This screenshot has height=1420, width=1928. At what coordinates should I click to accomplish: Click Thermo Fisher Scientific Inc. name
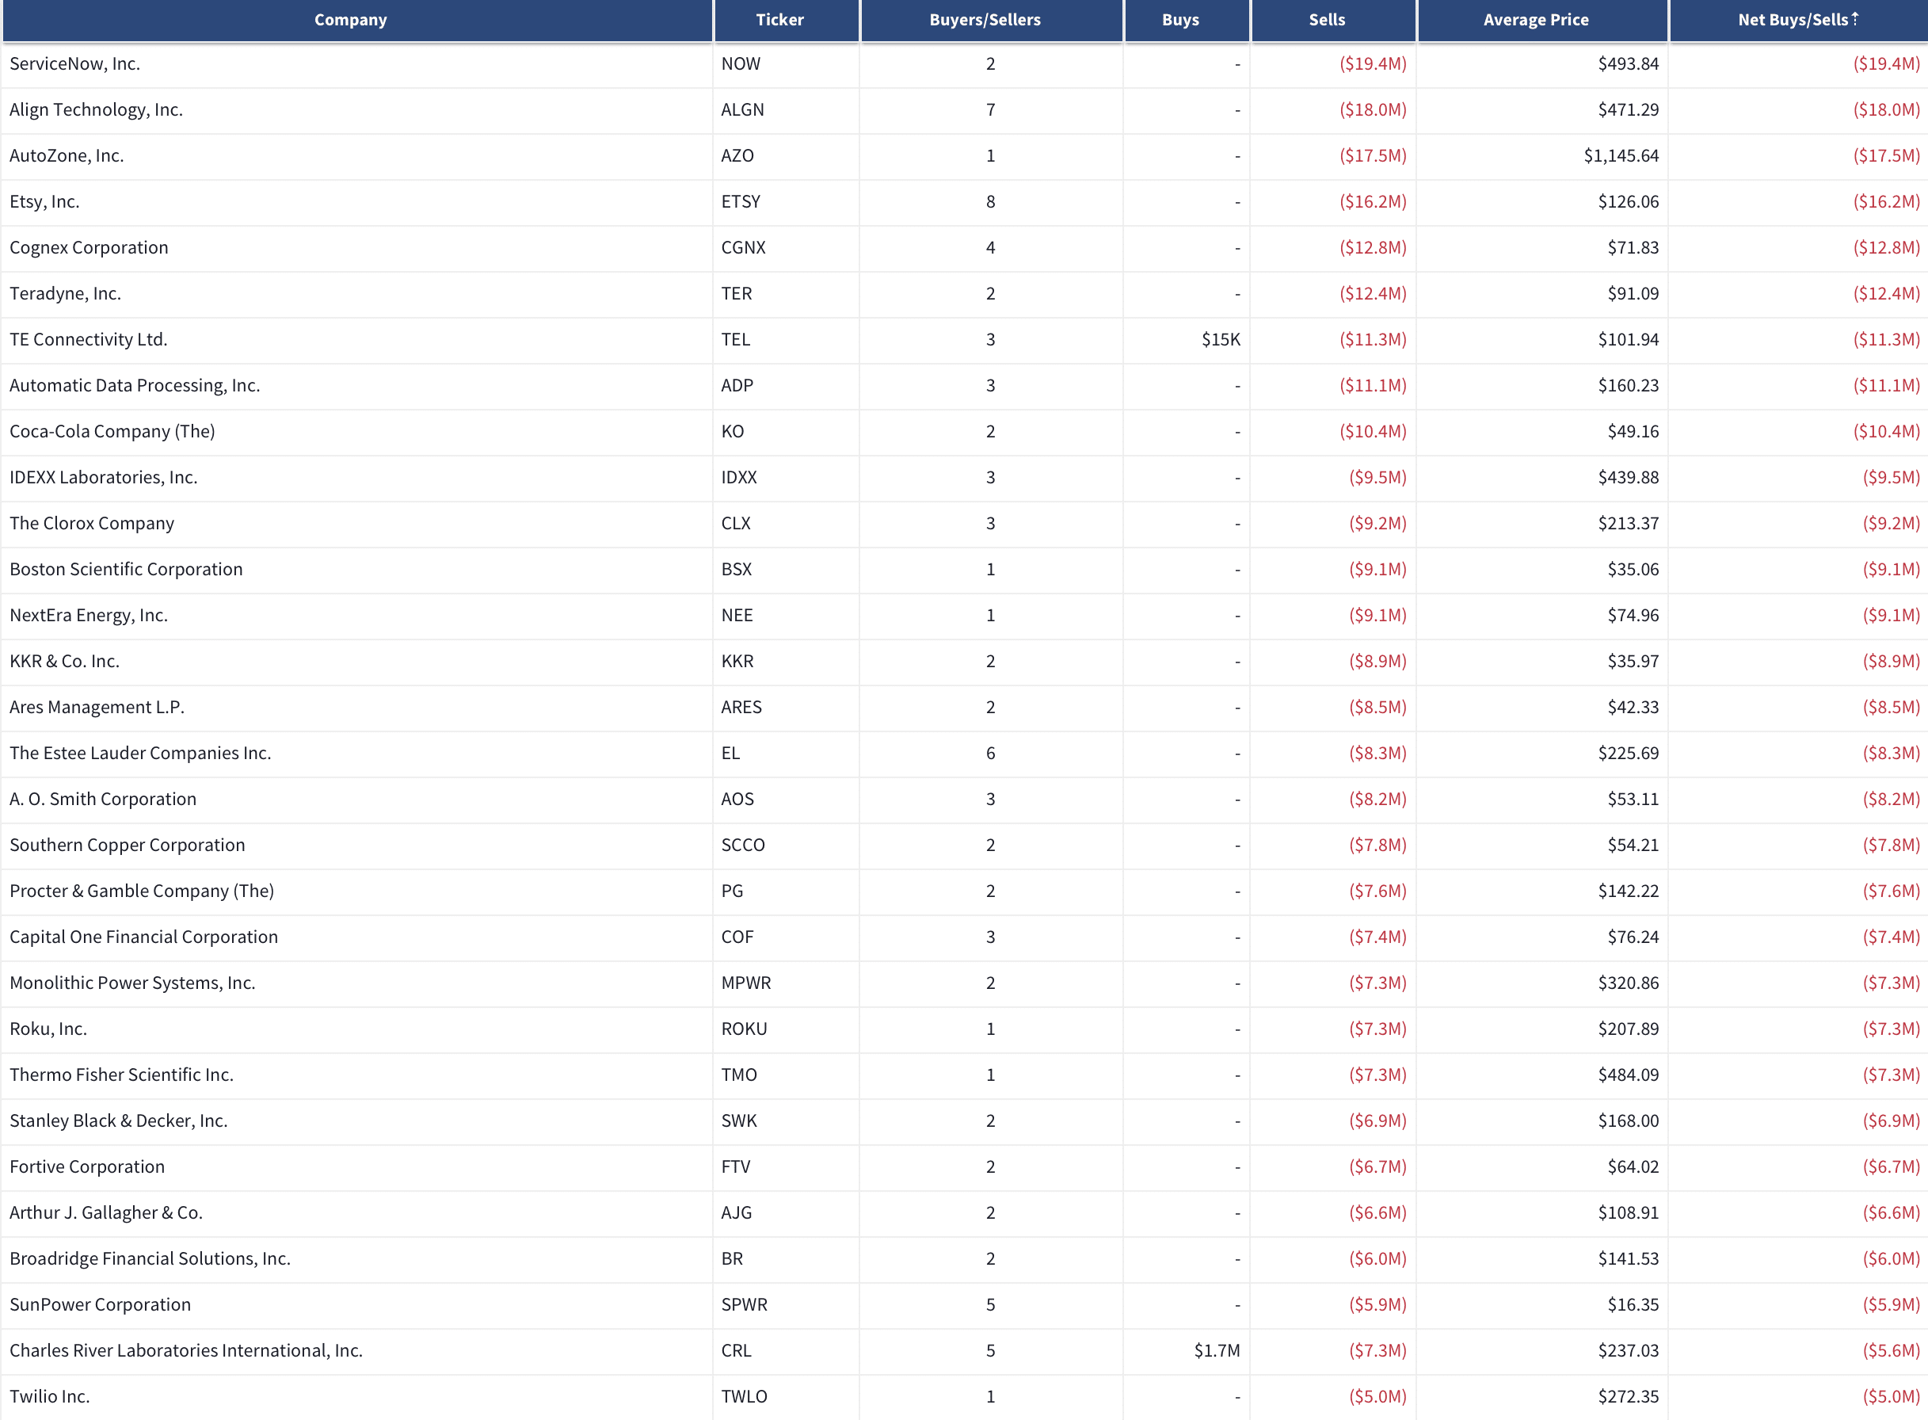coord(122,1075)
